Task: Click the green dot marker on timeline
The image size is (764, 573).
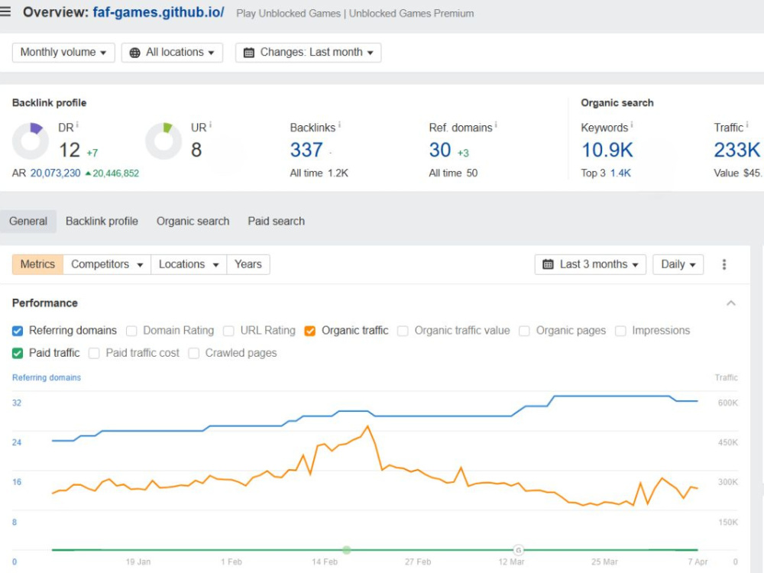Action: tap(346, 550)
